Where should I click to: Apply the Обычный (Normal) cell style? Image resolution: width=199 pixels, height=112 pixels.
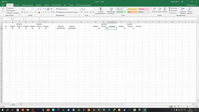pos(122,9)
